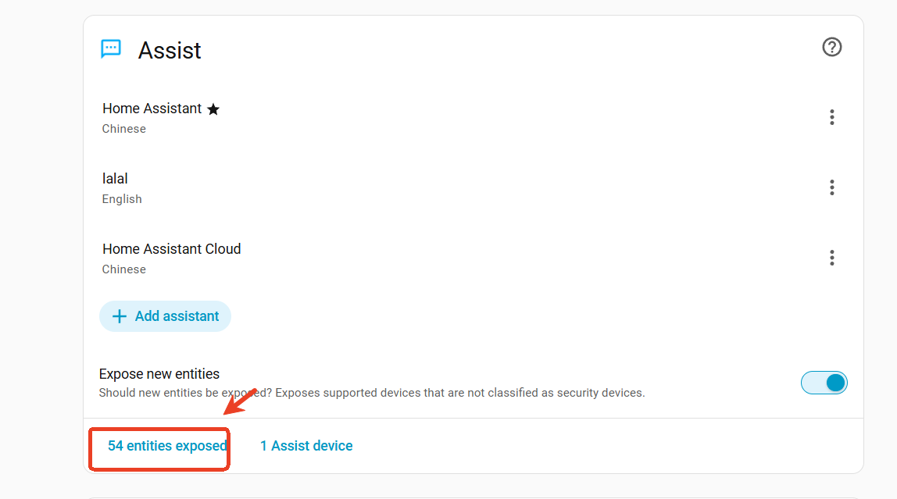
Task: Open the 1 Assist device link
Action: click(x=306, y=446)
